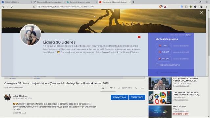Close the Comprimir imagenes online tab
This screenshot has width=210, height=118.
tap(97, 2)
